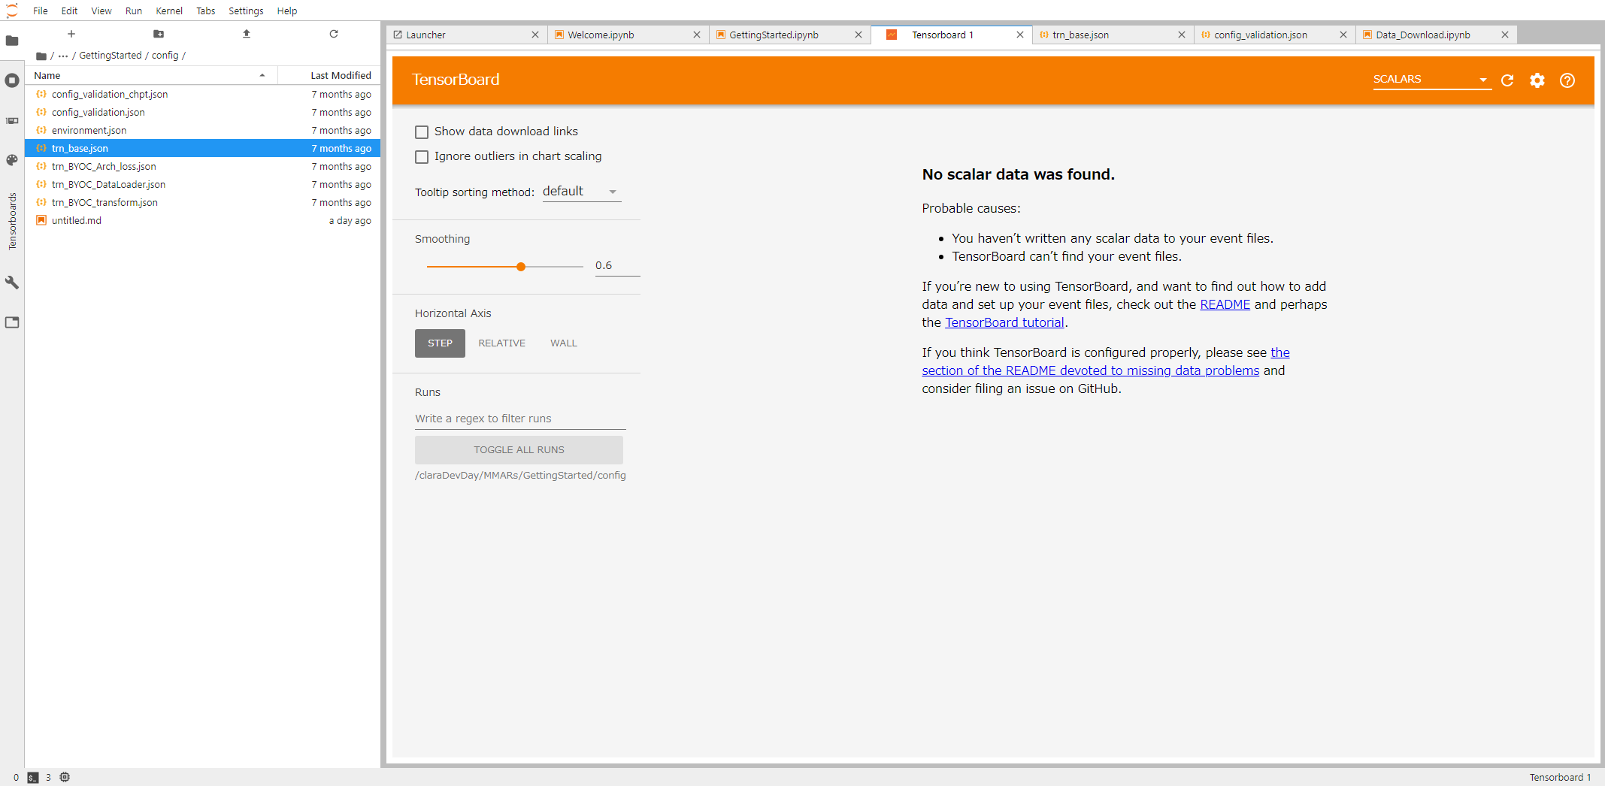Sort files by Name column
Screen dimensions: 1605x786
pyautogui.click(x=150, y=75)
